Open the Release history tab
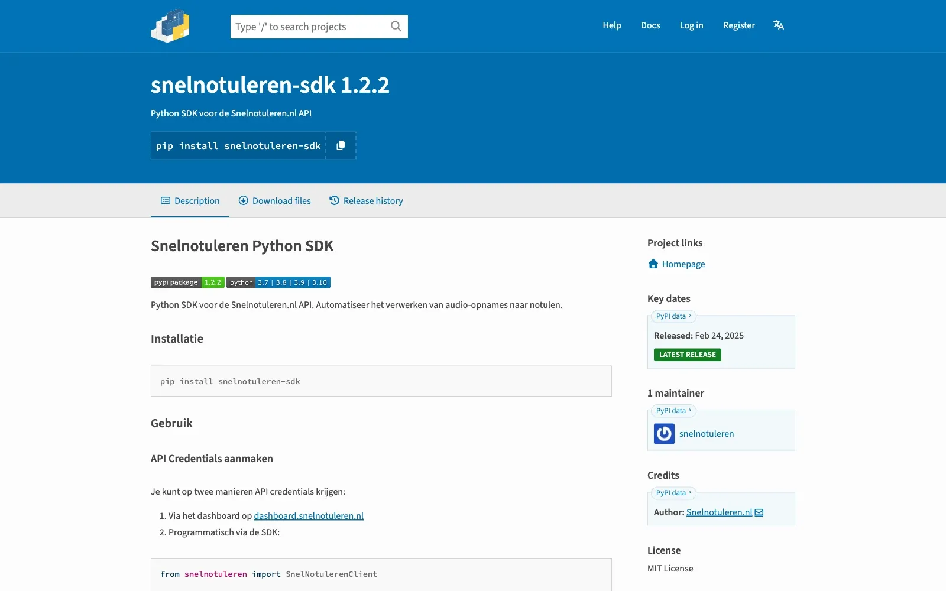Image resolution: width=946 pixels, height=591 pixels. [366, 201]
